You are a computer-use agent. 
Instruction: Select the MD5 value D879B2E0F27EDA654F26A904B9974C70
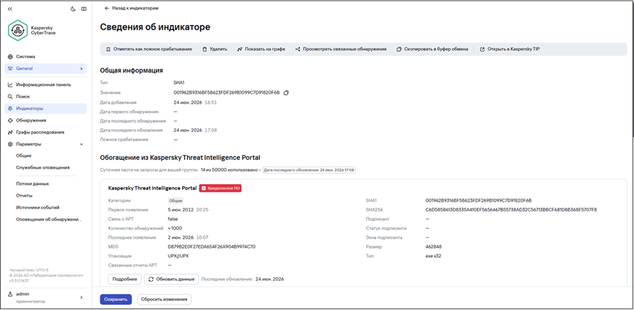pyautogui.click(x=212, y=247)
